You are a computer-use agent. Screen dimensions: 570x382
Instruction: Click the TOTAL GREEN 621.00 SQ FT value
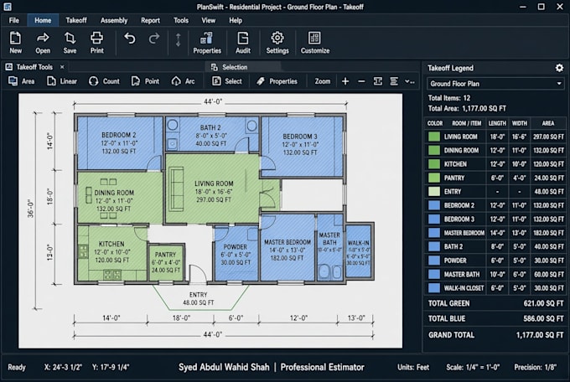coord(543,303)
